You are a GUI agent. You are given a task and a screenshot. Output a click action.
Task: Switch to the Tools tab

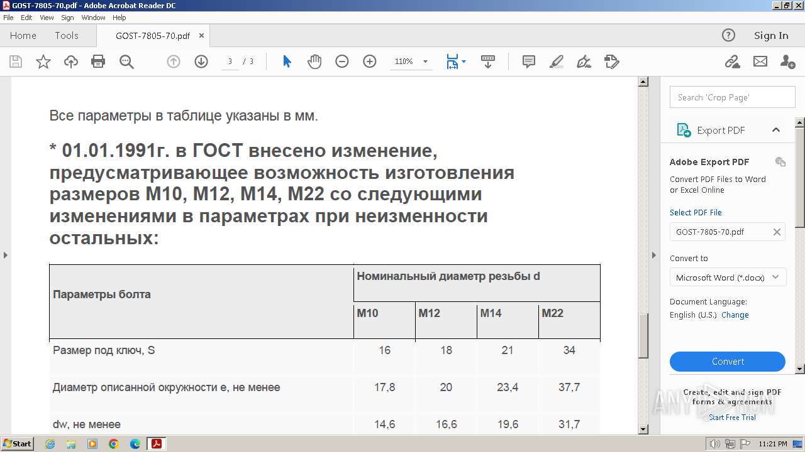66,35
